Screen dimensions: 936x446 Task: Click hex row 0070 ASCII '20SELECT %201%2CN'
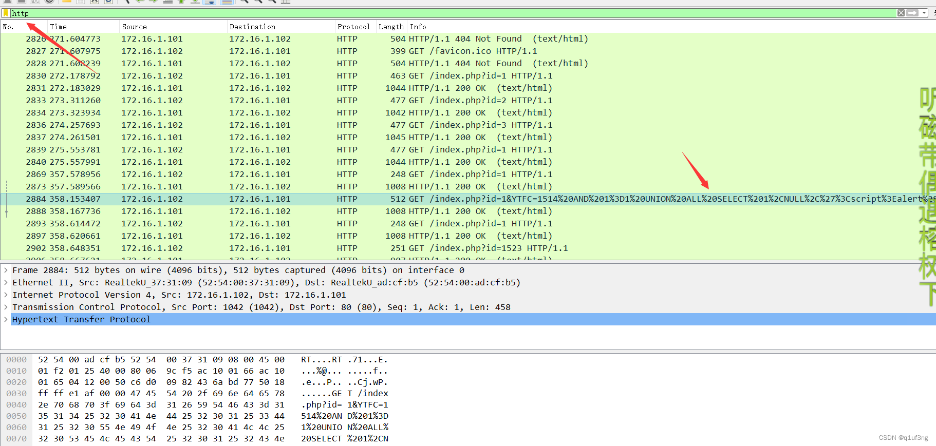click(345, 439)
